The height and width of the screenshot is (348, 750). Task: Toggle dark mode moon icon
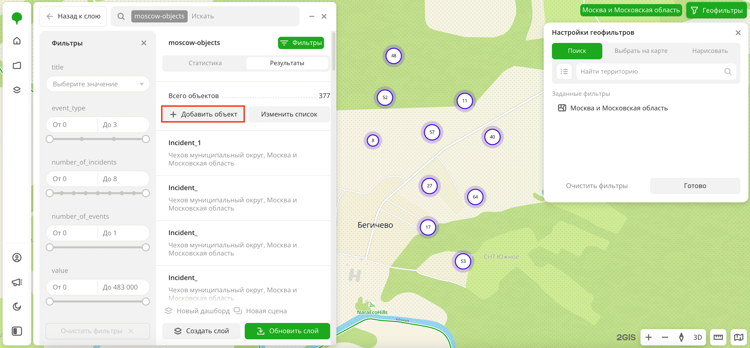[x=17, y=306]
